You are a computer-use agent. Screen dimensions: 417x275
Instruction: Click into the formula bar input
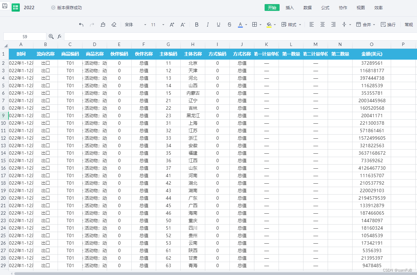point(240,36)
